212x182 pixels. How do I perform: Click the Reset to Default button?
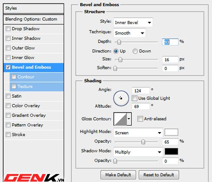pos(159,175)
